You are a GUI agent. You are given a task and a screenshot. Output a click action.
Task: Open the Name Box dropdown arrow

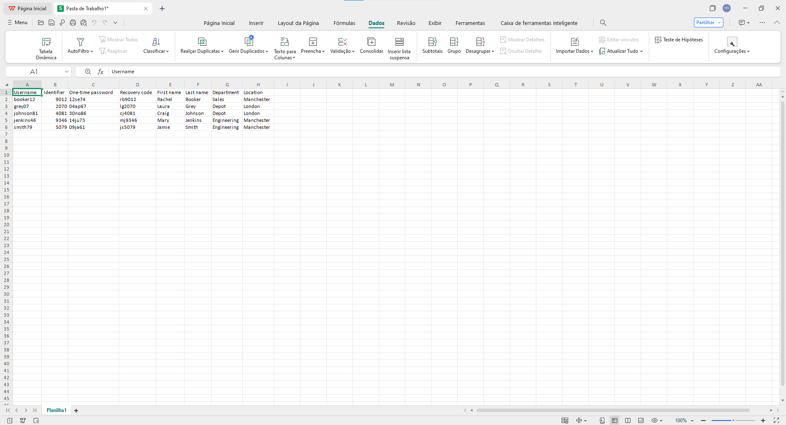66,72
